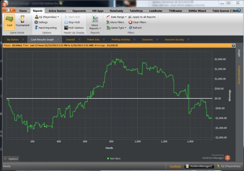Open the application menu button
Viewport: 244px width, 171px height.
click(x=9, y=10)
